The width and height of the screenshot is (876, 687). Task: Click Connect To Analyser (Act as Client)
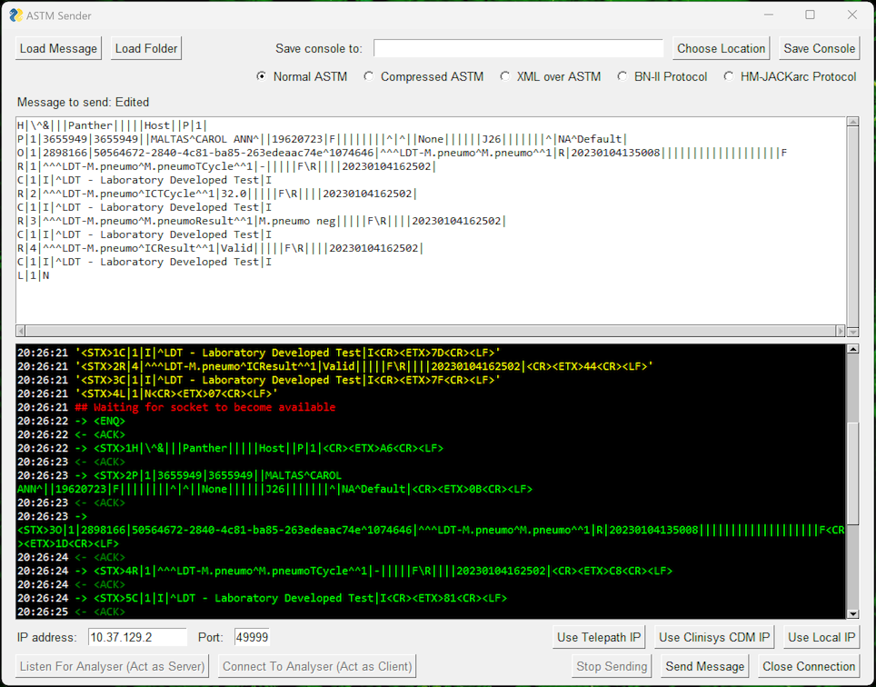tap(317, 666)
